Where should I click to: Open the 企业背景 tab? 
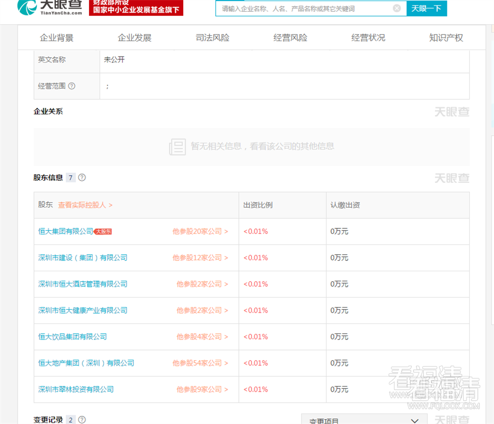[57, 38]
